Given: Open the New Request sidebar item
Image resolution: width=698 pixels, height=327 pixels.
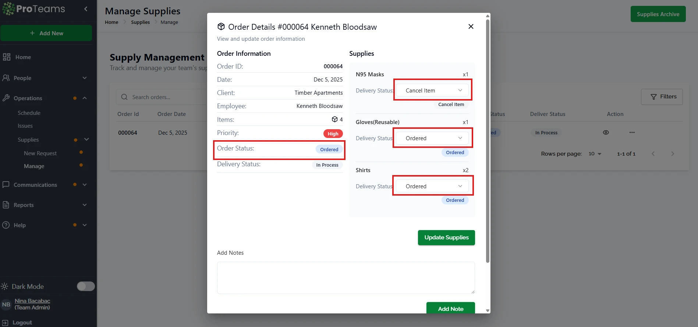Looking at the screenshot, I should pos(40,153).
